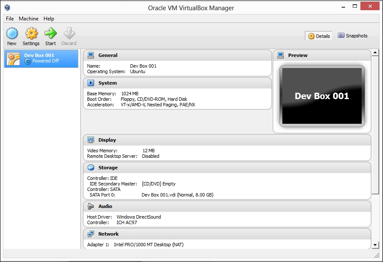Click the Storage section disk icon
Viewport: 383px width, 262px height.
coord(90,168)
